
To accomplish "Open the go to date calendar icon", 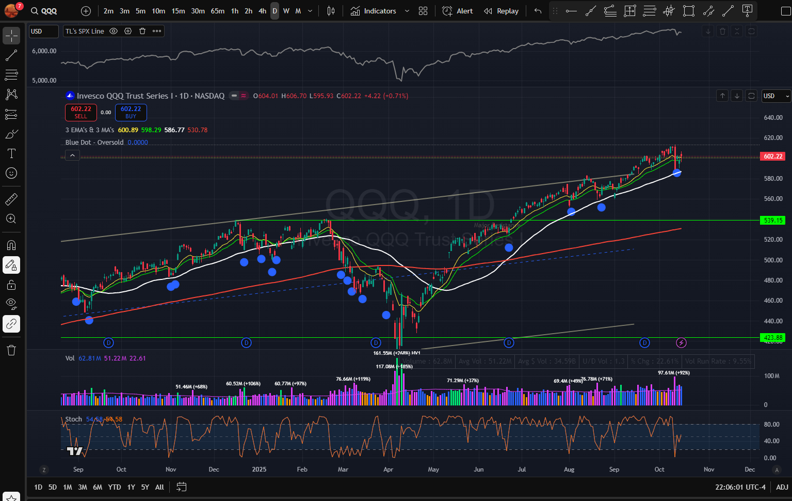I will (x=181, y=487).
